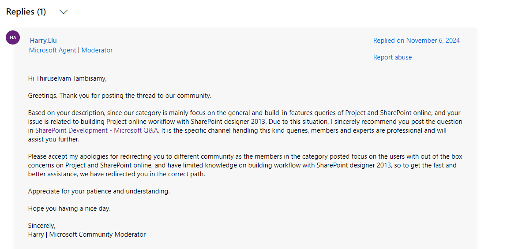
Task: Collapse the Replies section using the chevron
Action: tap(64, 12)
